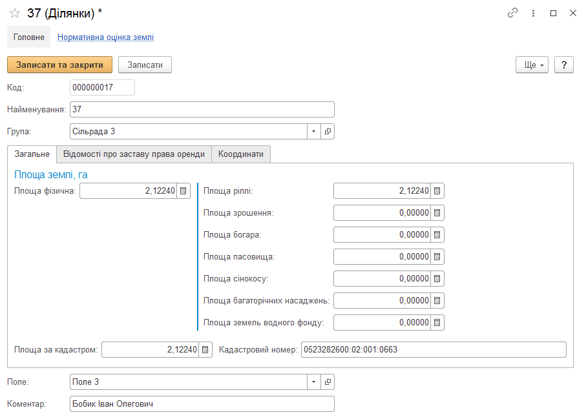Open the vertical three-dot window menu
The width and height of the screenshot is (586, 419).
point(533,13)
